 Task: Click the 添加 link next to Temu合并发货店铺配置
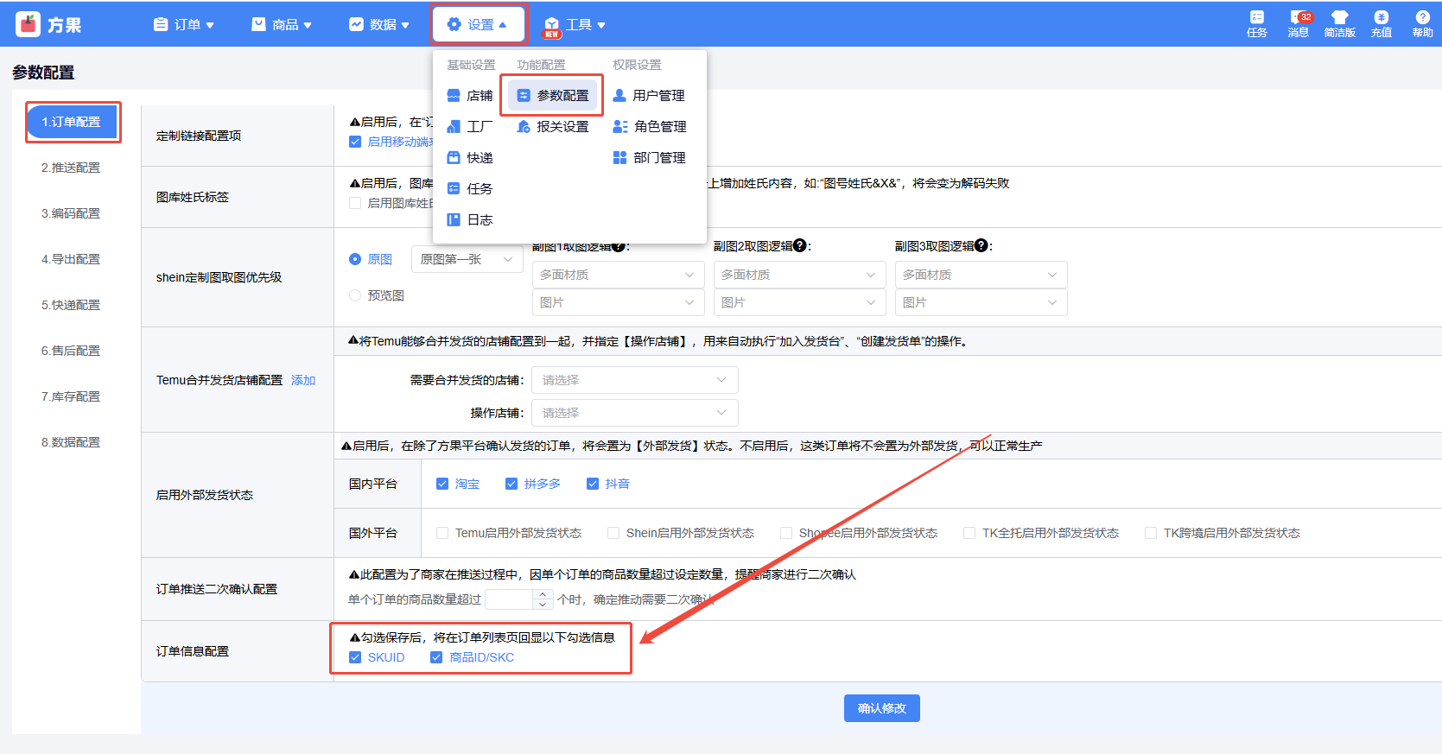303,380
